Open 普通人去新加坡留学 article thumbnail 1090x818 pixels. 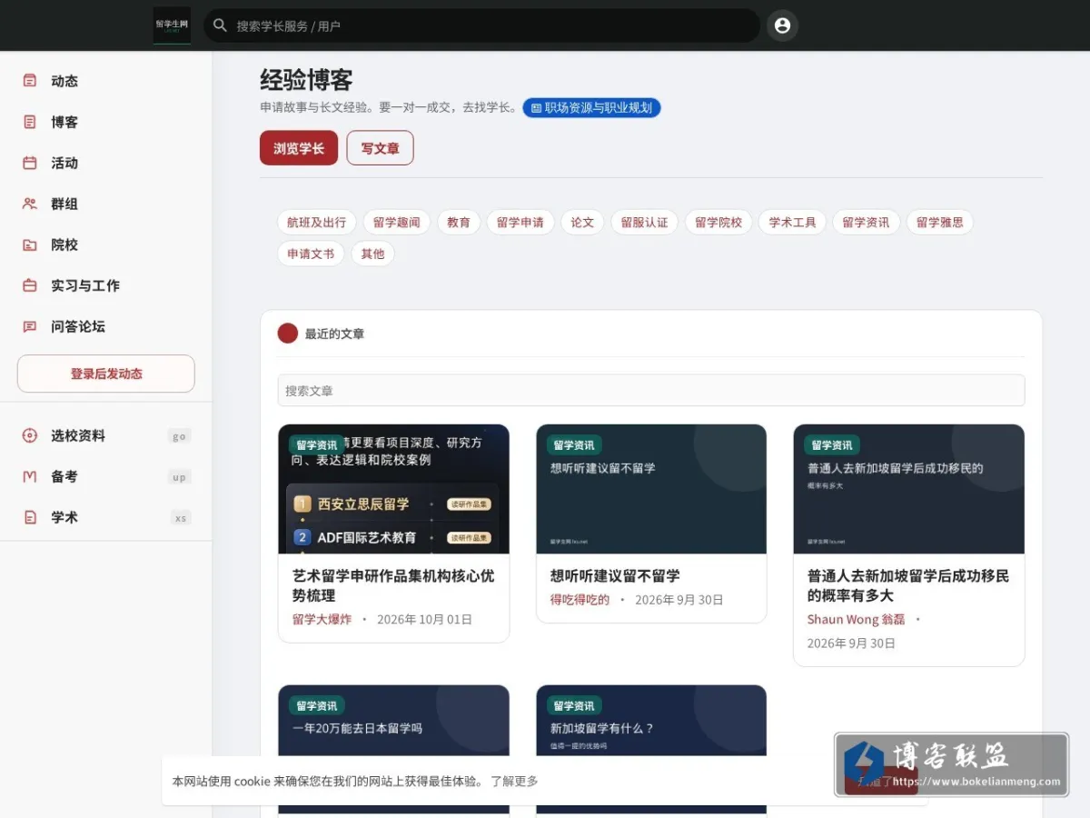908,489
